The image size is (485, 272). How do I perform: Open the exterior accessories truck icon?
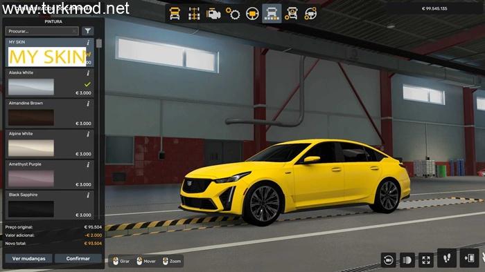point(292,14)
